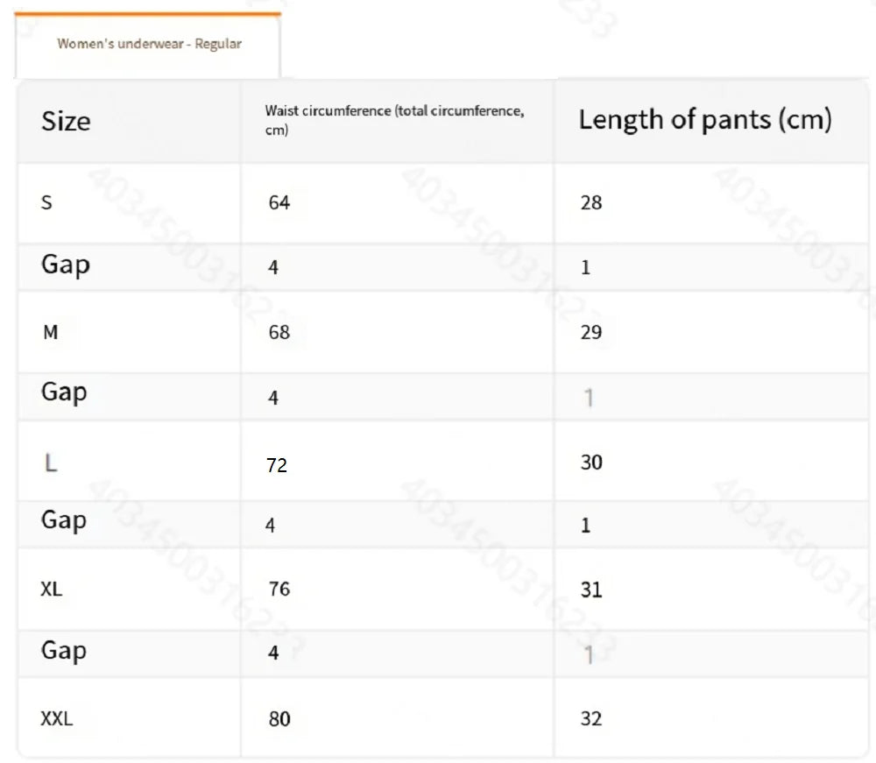The image size is (876, 763).
Task: Click the Length of pants column header
Action: (704, 120)
